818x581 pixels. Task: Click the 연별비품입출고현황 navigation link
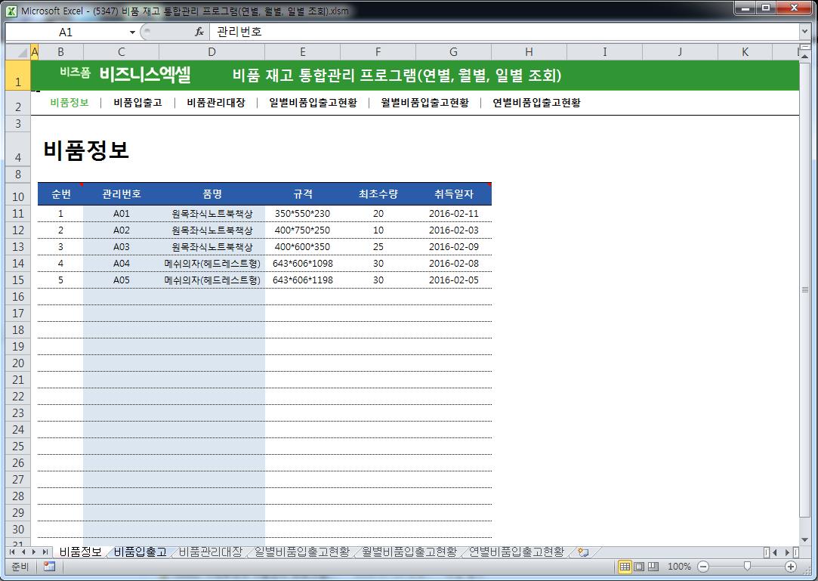coord(536,103)
